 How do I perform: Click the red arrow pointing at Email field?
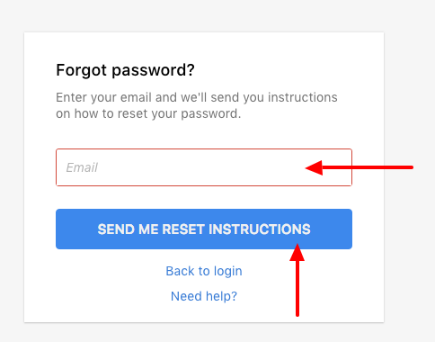tap(359, 167)
